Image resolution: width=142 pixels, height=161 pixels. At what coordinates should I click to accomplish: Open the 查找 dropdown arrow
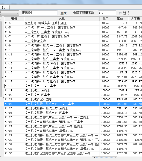coord(69,13)
